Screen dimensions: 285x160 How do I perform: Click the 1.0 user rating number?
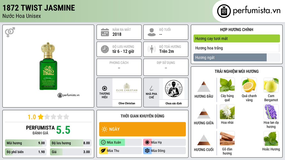coord(32,117)
